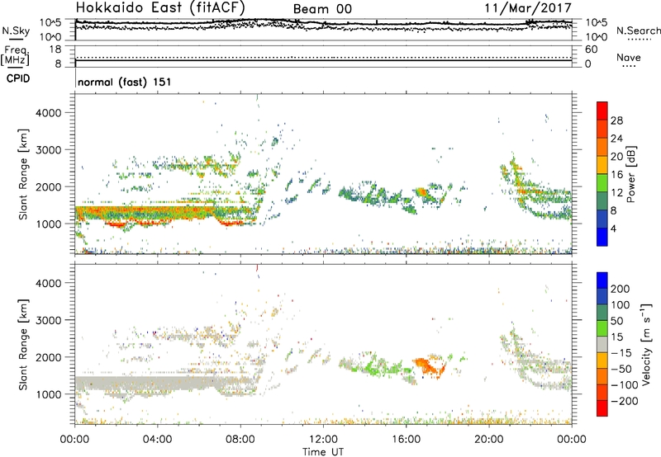
Task: Click the red top segment of the Power color bar
Action: (602, 111)
